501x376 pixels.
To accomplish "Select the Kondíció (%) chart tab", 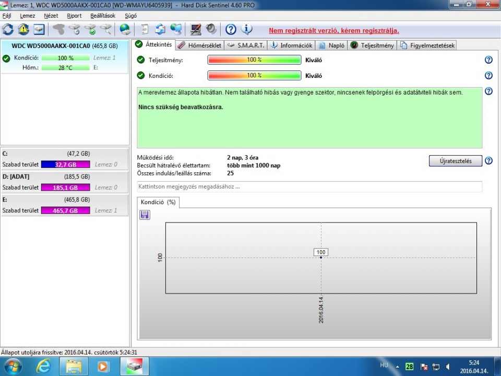I will click(x=158, y=203).
